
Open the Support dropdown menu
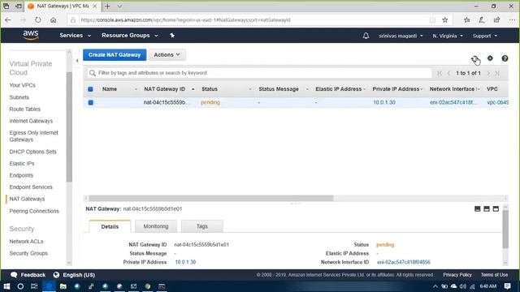tap(484, 36)
